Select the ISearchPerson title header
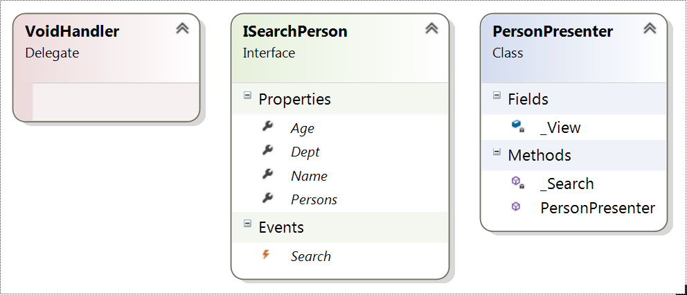This screenshot has width=687, height=295. (295, 32)
